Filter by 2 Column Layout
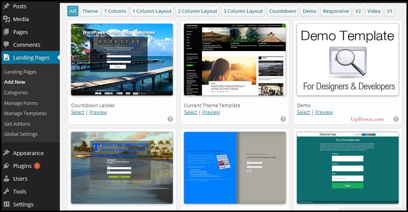The height and width of the screenshot is (212, 408). point(198,11)
